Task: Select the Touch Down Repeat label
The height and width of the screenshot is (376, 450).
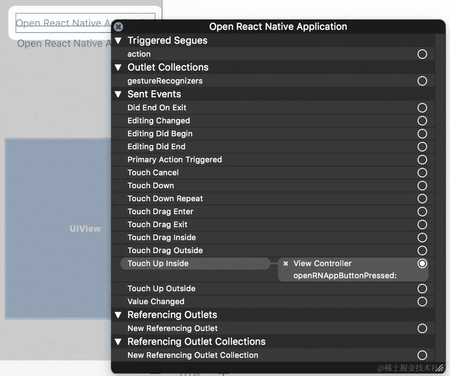Action: [x=165, y=199]
